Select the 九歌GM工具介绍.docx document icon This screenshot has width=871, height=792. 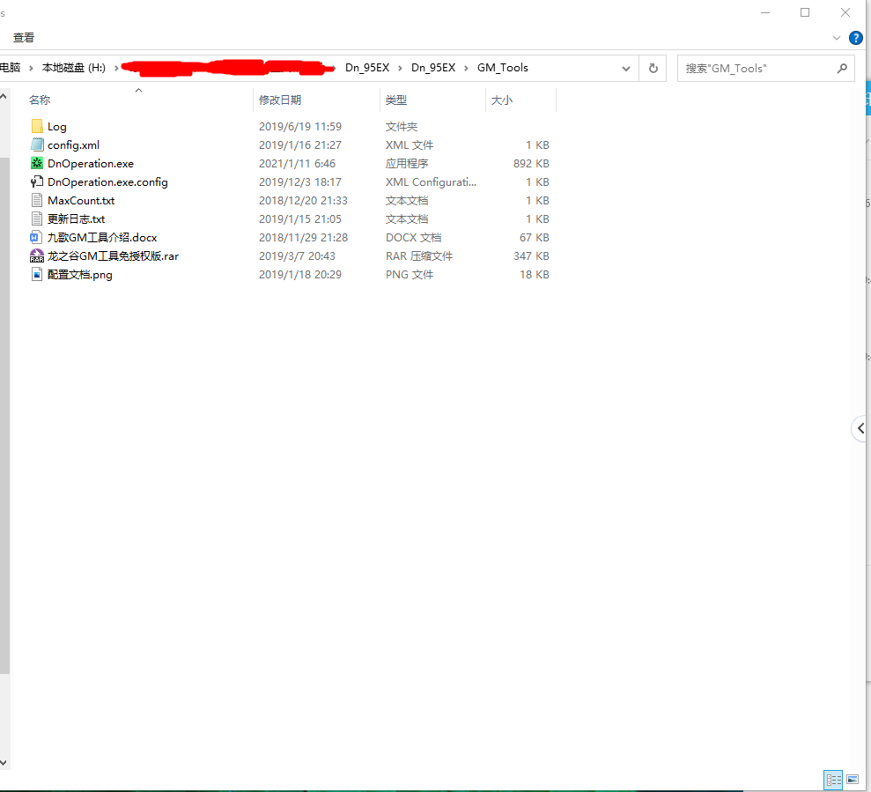tap(36, 238)
